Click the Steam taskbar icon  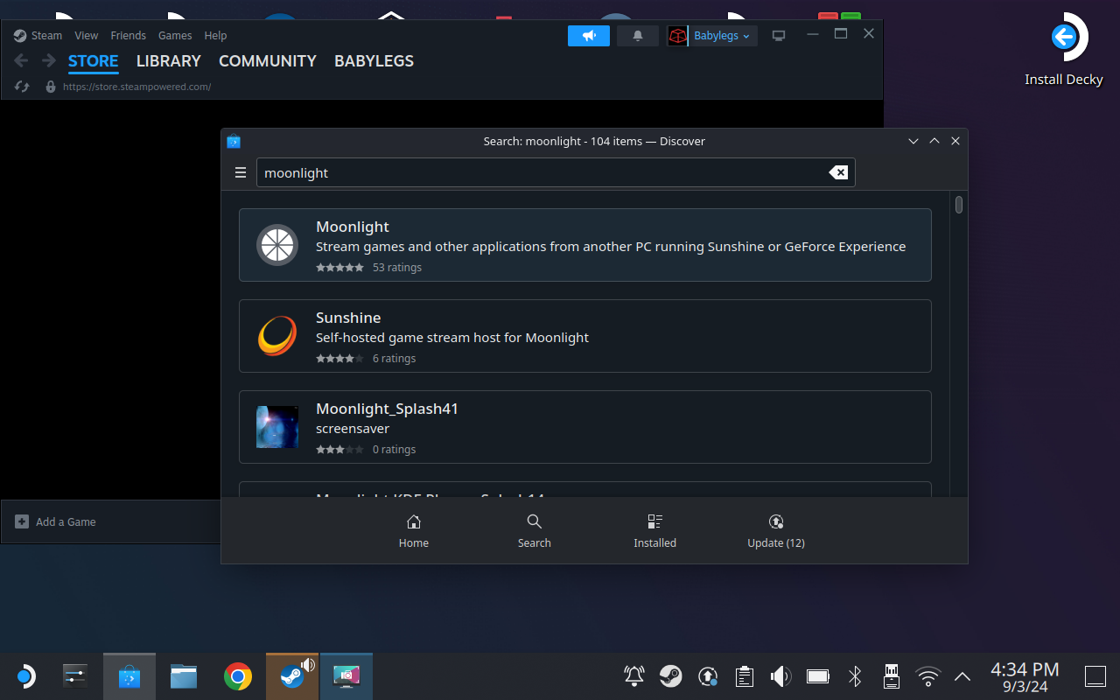292,676
